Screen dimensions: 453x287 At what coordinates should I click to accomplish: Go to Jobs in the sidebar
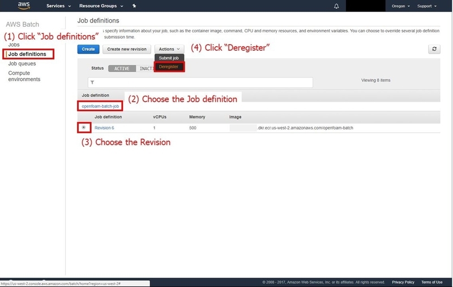coord(14,45)
